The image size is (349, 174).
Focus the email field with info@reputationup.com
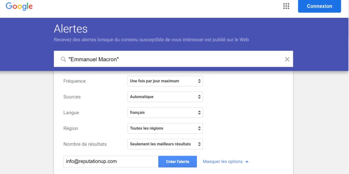point(111,162)
